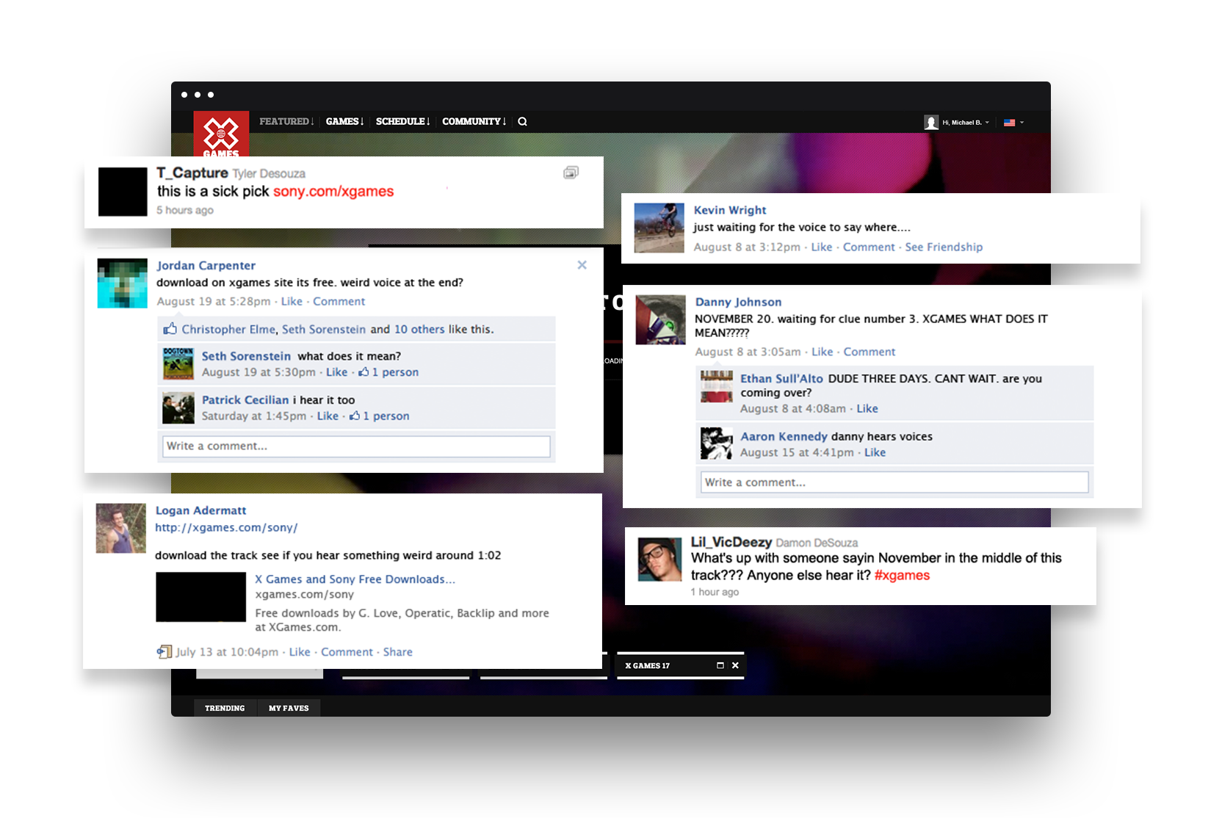Open Danny Johnson's profile
Viewport: 1222px width, 818px height.
[x=738, y=302]
